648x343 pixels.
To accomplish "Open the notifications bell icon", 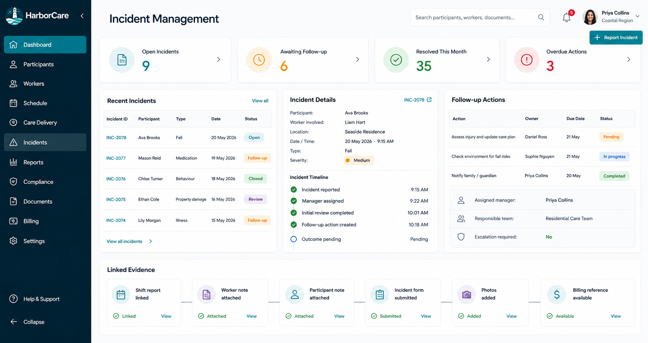I will point(566,17).
